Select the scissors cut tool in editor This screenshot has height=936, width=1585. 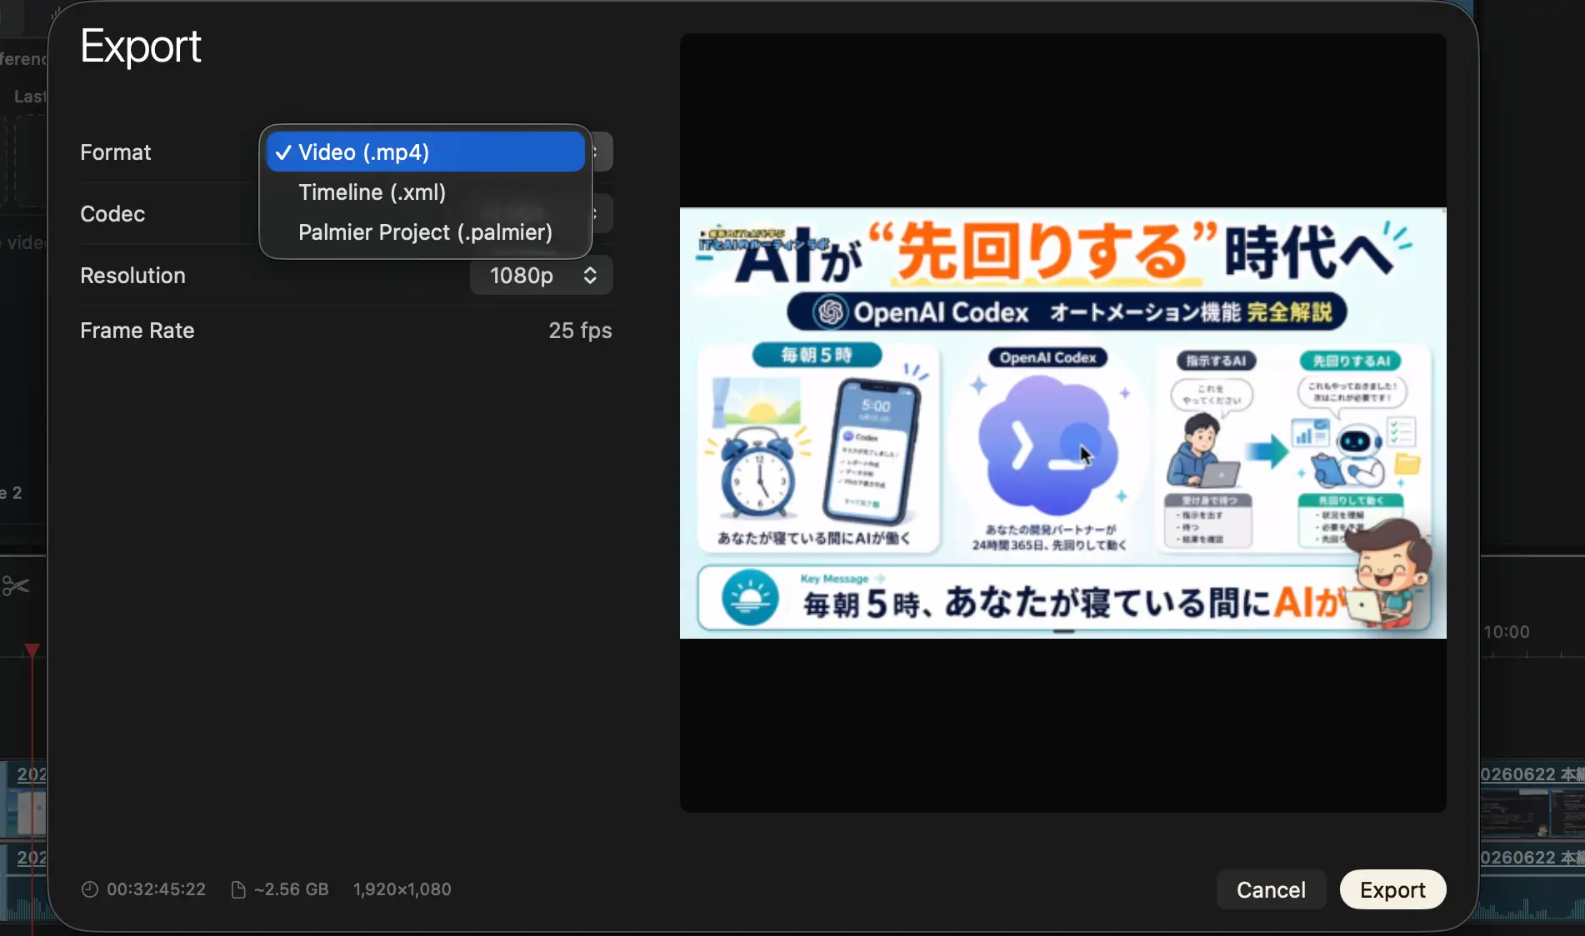16,586
